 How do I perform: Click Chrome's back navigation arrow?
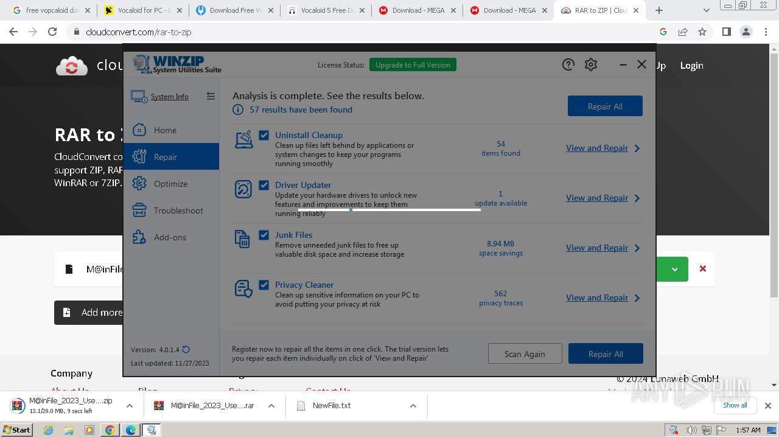(x=13, y=32)
